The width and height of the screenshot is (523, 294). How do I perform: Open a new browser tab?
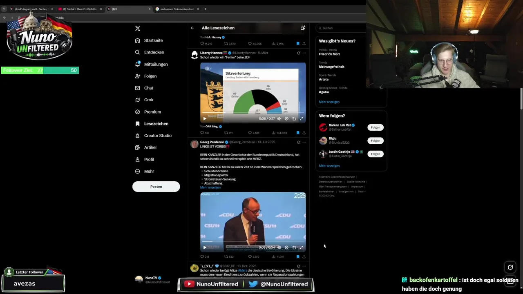(205, 9)
